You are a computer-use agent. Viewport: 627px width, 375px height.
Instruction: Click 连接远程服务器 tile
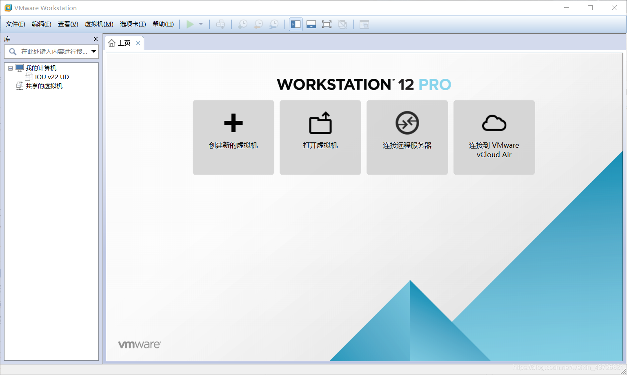(x=407, y=138)
